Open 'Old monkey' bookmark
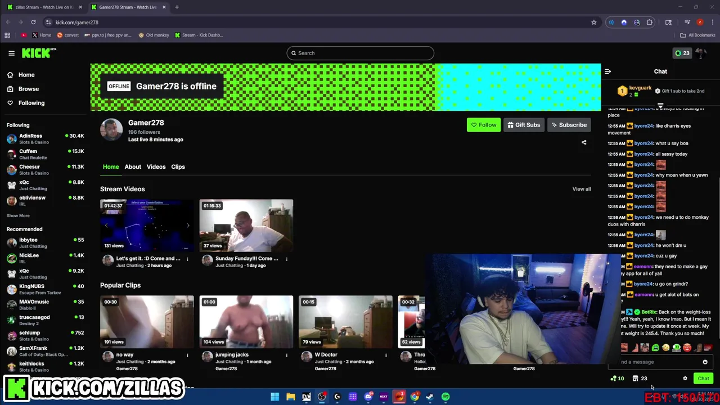720x405 pixels. point(154,35)
